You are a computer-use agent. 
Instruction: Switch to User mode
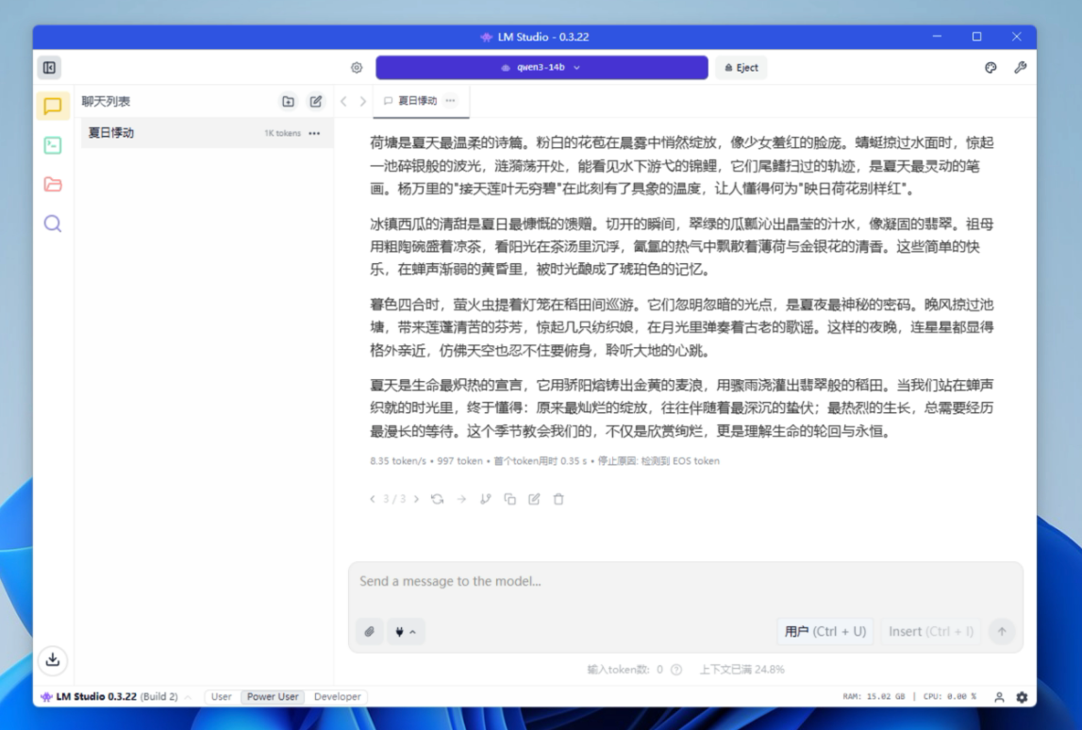point(222,697)
